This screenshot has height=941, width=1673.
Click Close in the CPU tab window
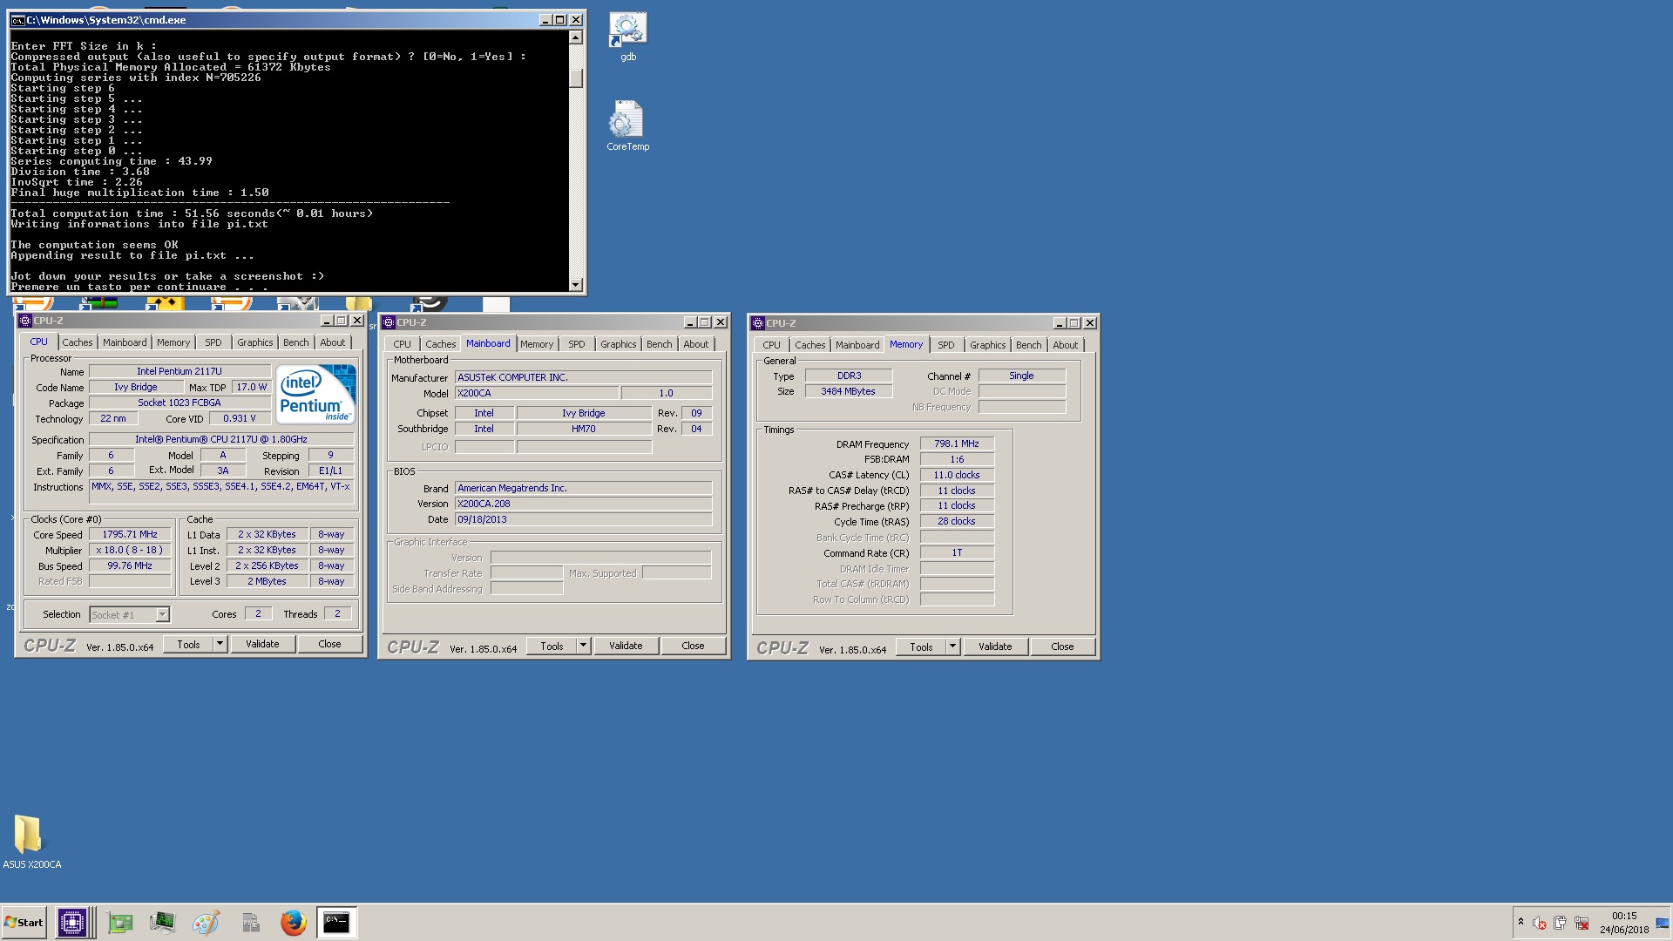(329, 644)
